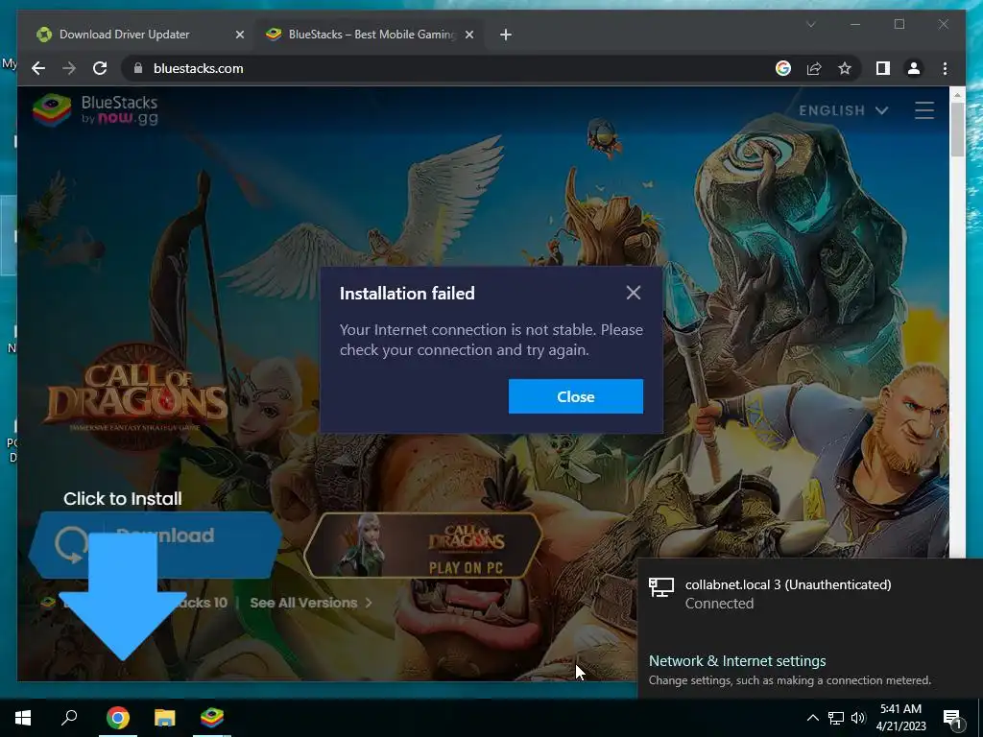983x737 pixels.
Task: Close the Installation failed dialog with X
Action: pyautogui.click(x=634, y=293)
